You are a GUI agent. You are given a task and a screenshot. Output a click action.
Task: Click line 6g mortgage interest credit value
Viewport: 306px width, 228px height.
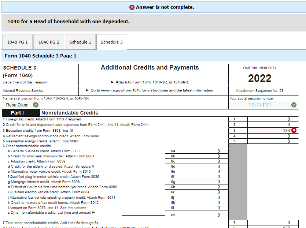[x=212, y=182]
